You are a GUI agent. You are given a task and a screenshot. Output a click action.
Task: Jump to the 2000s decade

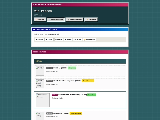pos(68,40)
